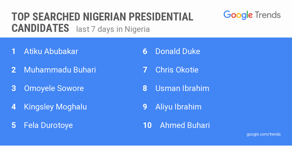292x147 pixels.
Task: Click Ahmed Buhari at rank ten
Action: coord(185,125)
